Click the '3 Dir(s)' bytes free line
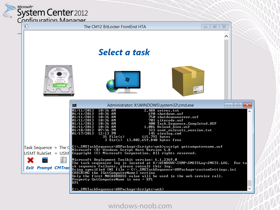This screenshot has height=210, width=280. click(143, 140)
